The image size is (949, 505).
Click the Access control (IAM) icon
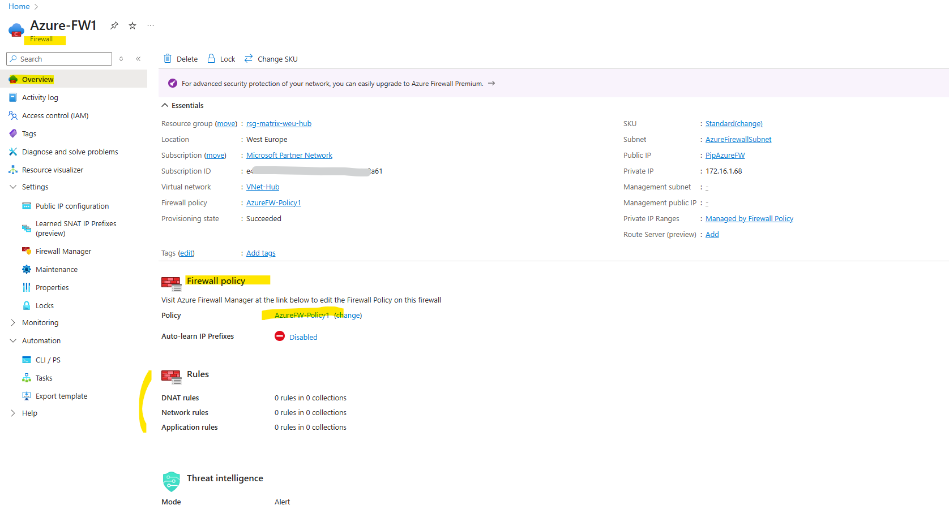13,115
